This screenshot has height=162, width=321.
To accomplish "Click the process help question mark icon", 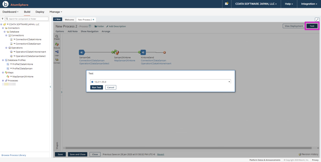I will (90, 26).
